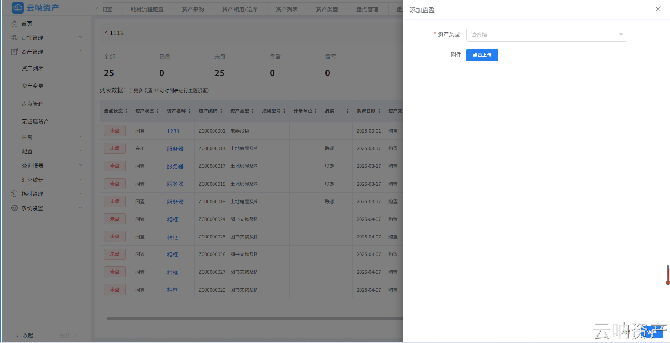The width and height of the screenshot is (670, 343).
Task: Open the column menu dots for 计量单位
Action: pyautogui.click(x=316, y=111)
